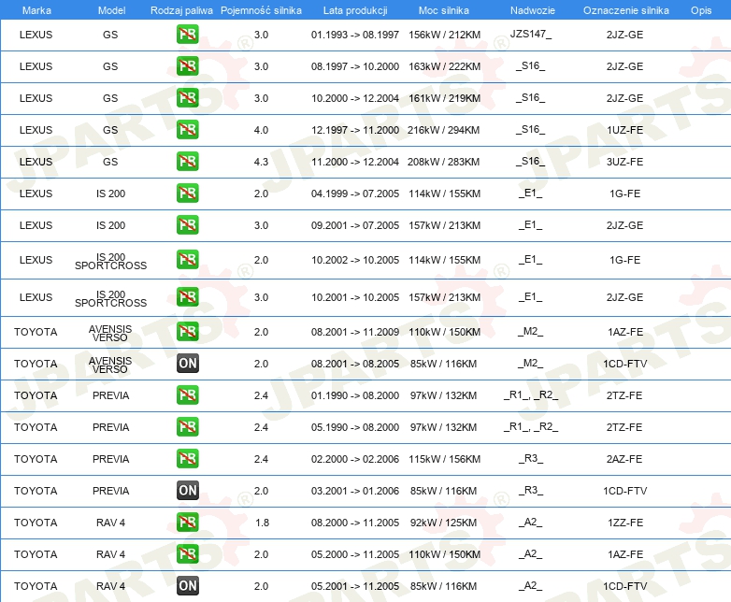
Task: Select engine code 1ZZ-FE
Action: pyautogui.click(x=624, y=523)
